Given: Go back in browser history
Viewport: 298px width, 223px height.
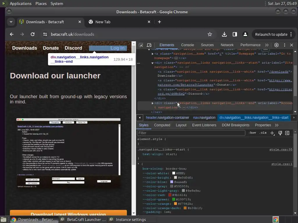Looking at the screenshot, I should pyautogui.click(x=12, y=34).
